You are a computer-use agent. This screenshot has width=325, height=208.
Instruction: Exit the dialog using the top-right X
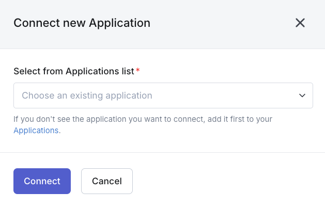300,23
